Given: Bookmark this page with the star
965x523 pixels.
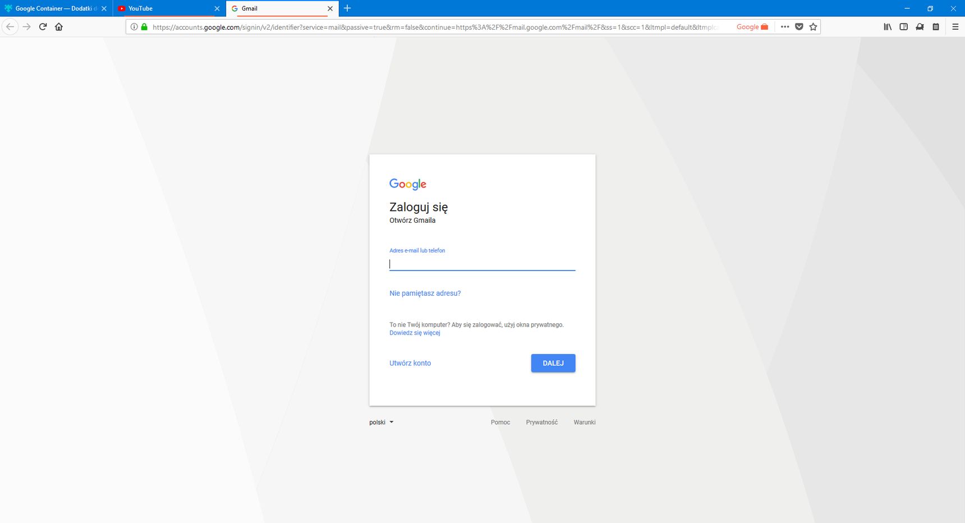Looking at the screenshot, I should [x=813, y=26].
